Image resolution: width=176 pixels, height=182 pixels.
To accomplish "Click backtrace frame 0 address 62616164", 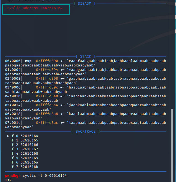I will 29,136.
